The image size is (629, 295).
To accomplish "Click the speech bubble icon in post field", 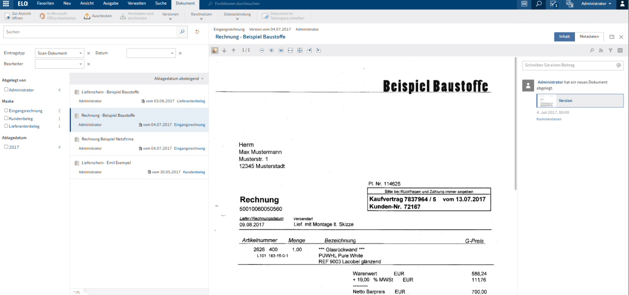I will coord(619,65).
